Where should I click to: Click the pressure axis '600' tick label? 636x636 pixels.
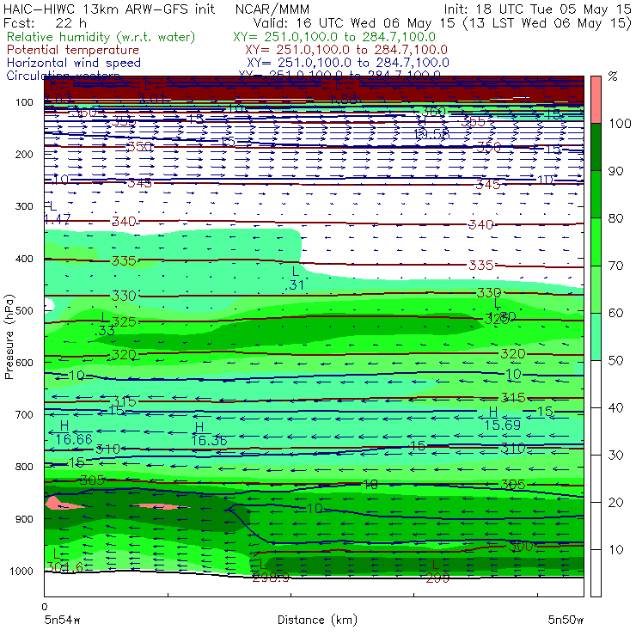[24, 362]
